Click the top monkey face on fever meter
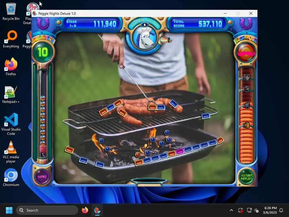The width and height of the screenshot is (289, 217). click(x=247, y=78)
